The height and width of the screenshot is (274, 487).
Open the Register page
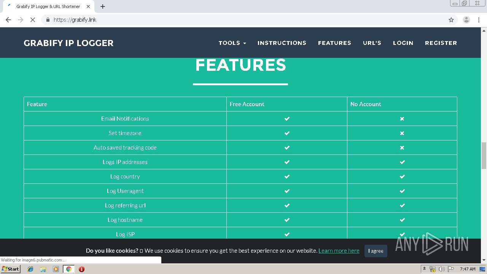pyautogui.click(x=441, y=43)
